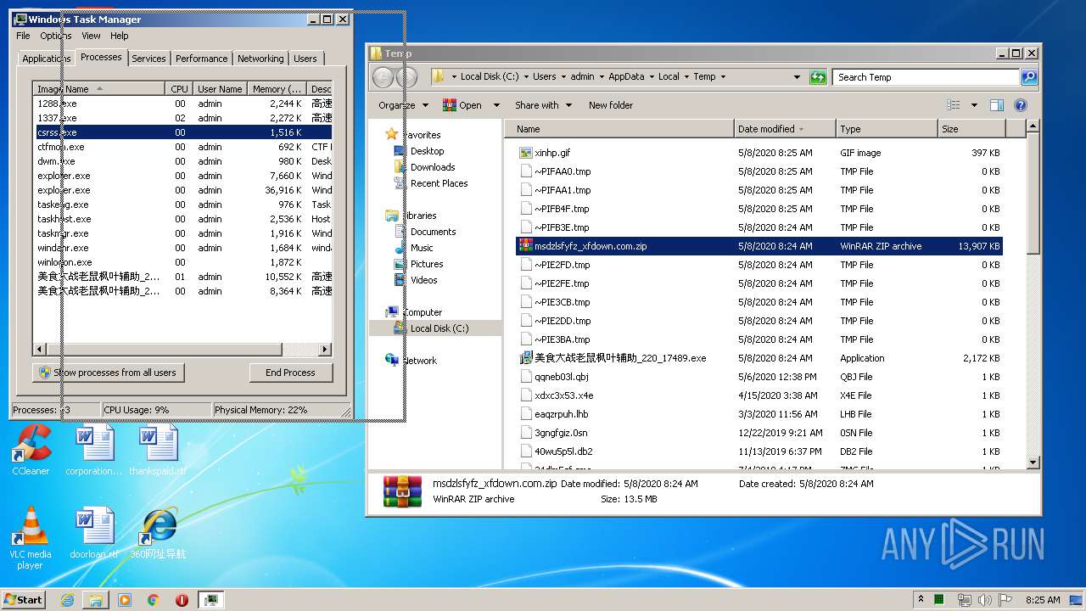The width and height of the screenshot is (1086, 611).
Task: Click the red Opera-style icon on taskbar
Action: click(182, 600)
